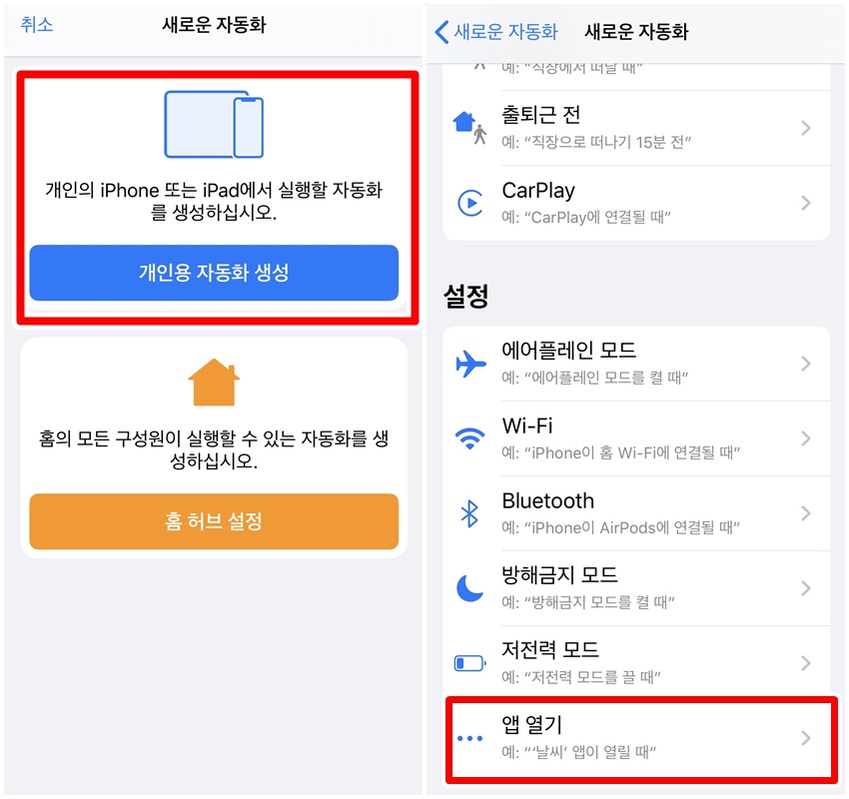849x799 pixels.
Task: Tap the Do Not Disturb moon icon
Action: 469,588
